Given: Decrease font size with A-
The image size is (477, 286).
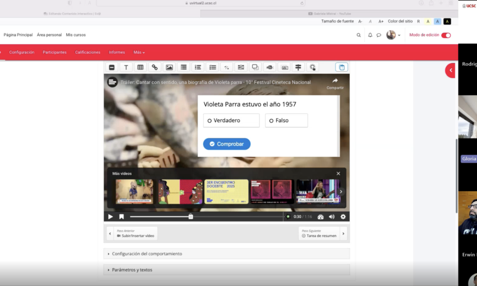Looking at the screenshot, I should point(360,21).
